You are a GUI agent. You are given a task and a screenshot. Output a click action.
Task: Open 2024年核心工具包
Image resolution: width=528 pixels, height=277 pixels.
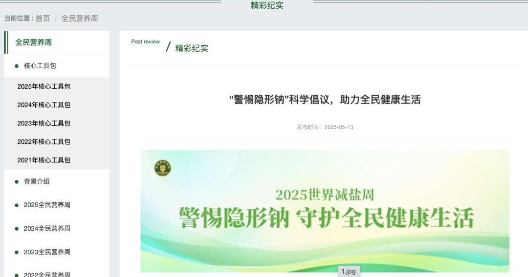[x=44, y=105]
